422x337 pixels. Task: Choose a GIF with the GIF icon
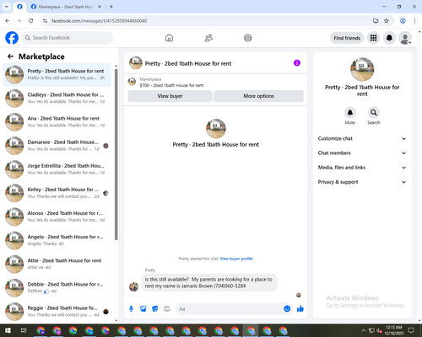tap(167, 309)
